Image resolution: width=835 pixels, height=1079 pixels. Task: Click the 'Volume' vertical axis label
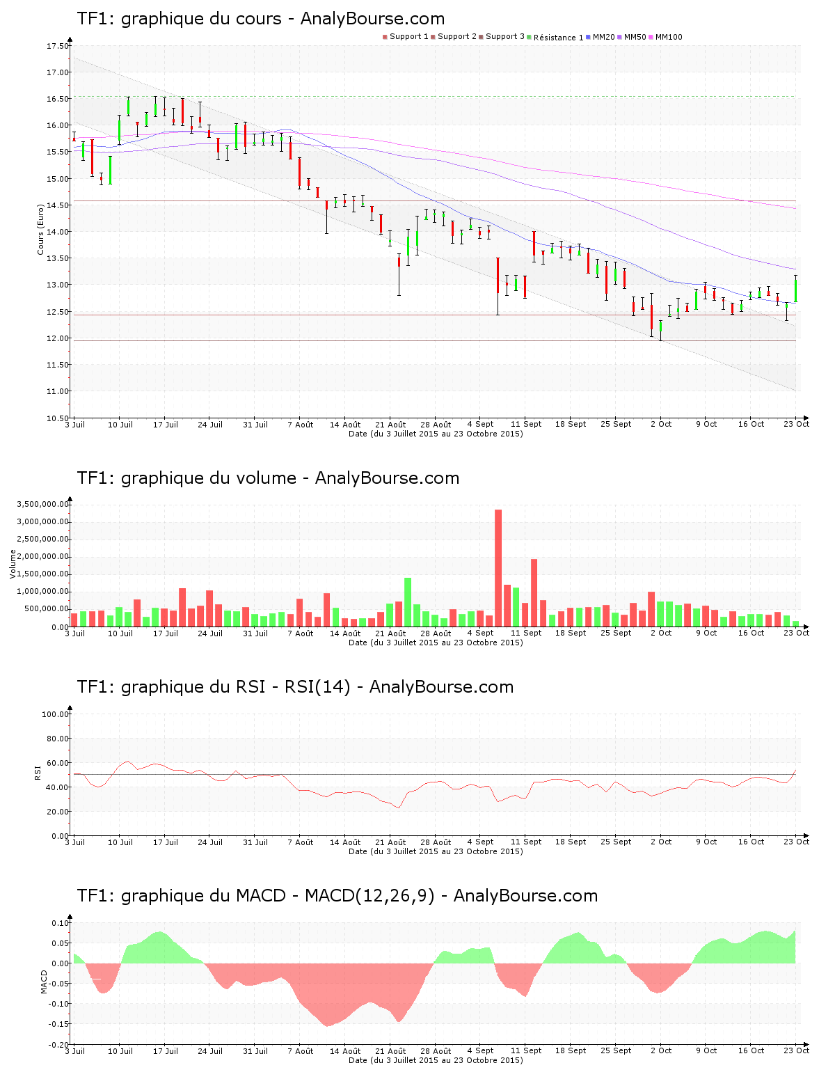[x=13, y=564]
